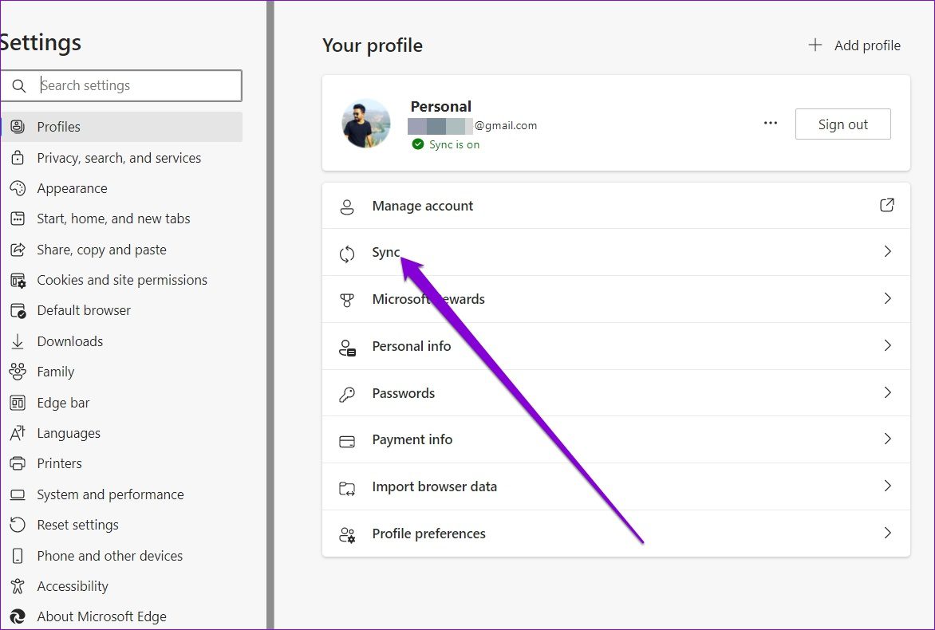Click the Privacy lock icon in sidebar
This screenshot has width=935, height=630.
(x=18, y=157)
